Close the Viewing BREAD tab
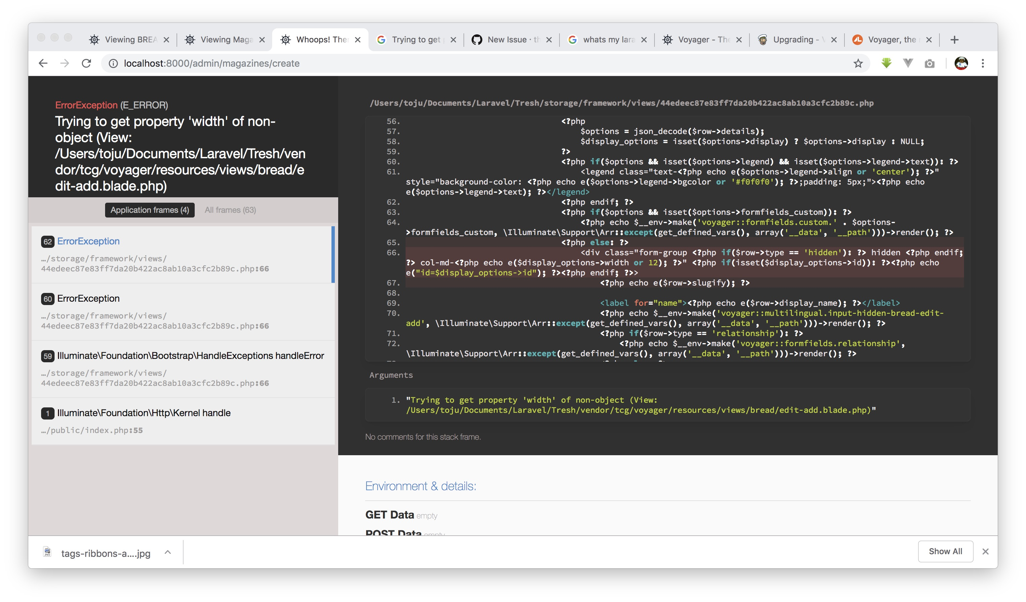Viewport: 1026px width, 602px height. [166, 39]
